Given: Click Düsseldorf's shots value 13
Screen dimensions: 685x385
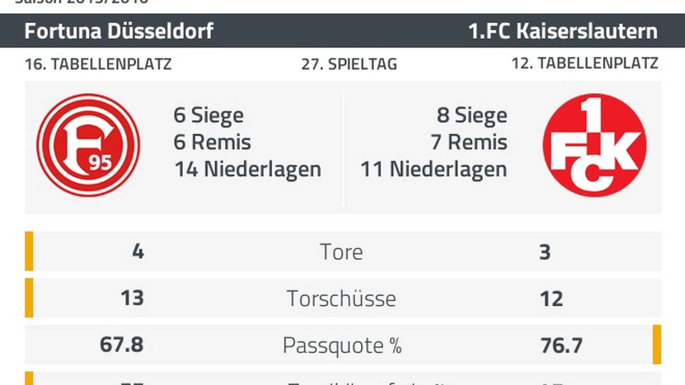Looking at the screenshot, I should pyautogui.click(x=132, y=298).
